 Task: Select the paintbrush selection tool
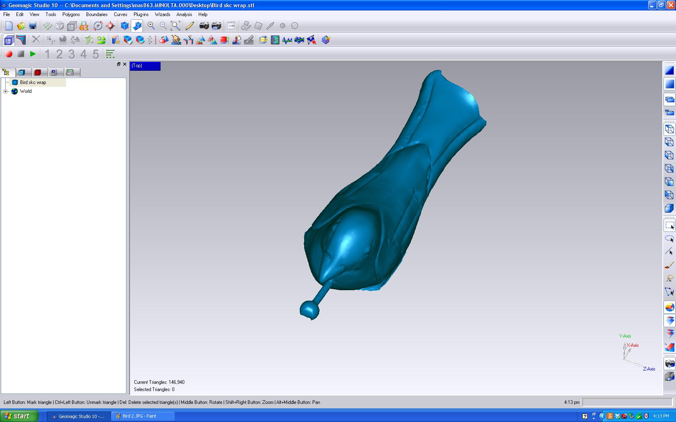tap(670, 265)
